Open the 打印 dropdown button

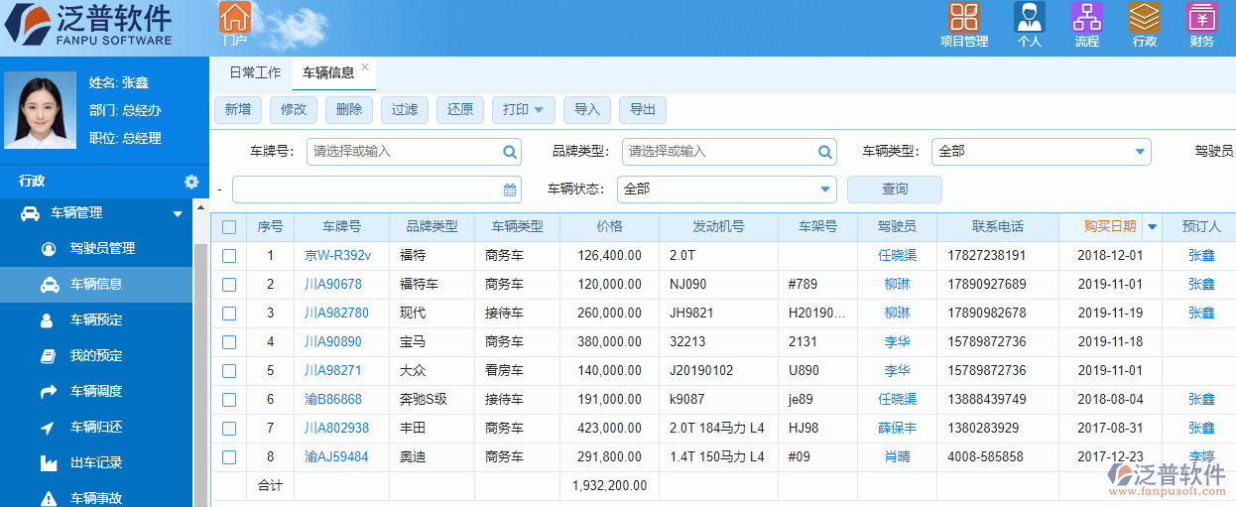[x=523, y=110]
